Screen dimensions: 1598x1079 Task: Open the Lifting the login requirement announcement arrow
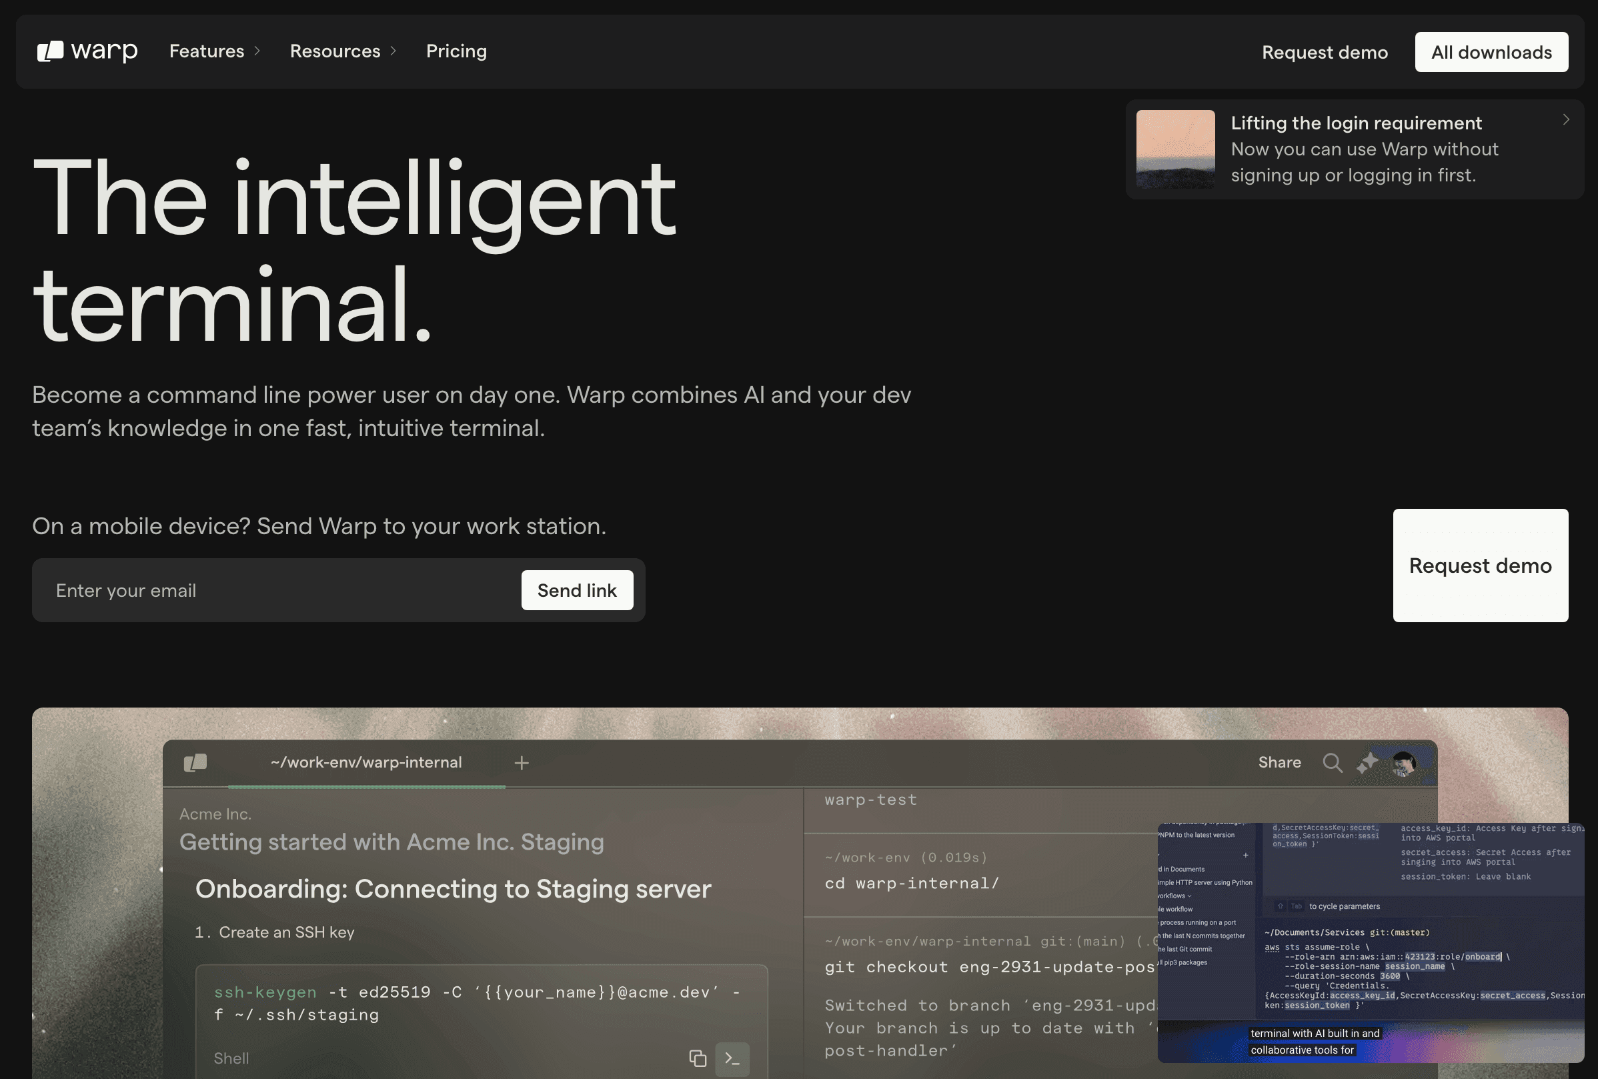(1566, 119)
